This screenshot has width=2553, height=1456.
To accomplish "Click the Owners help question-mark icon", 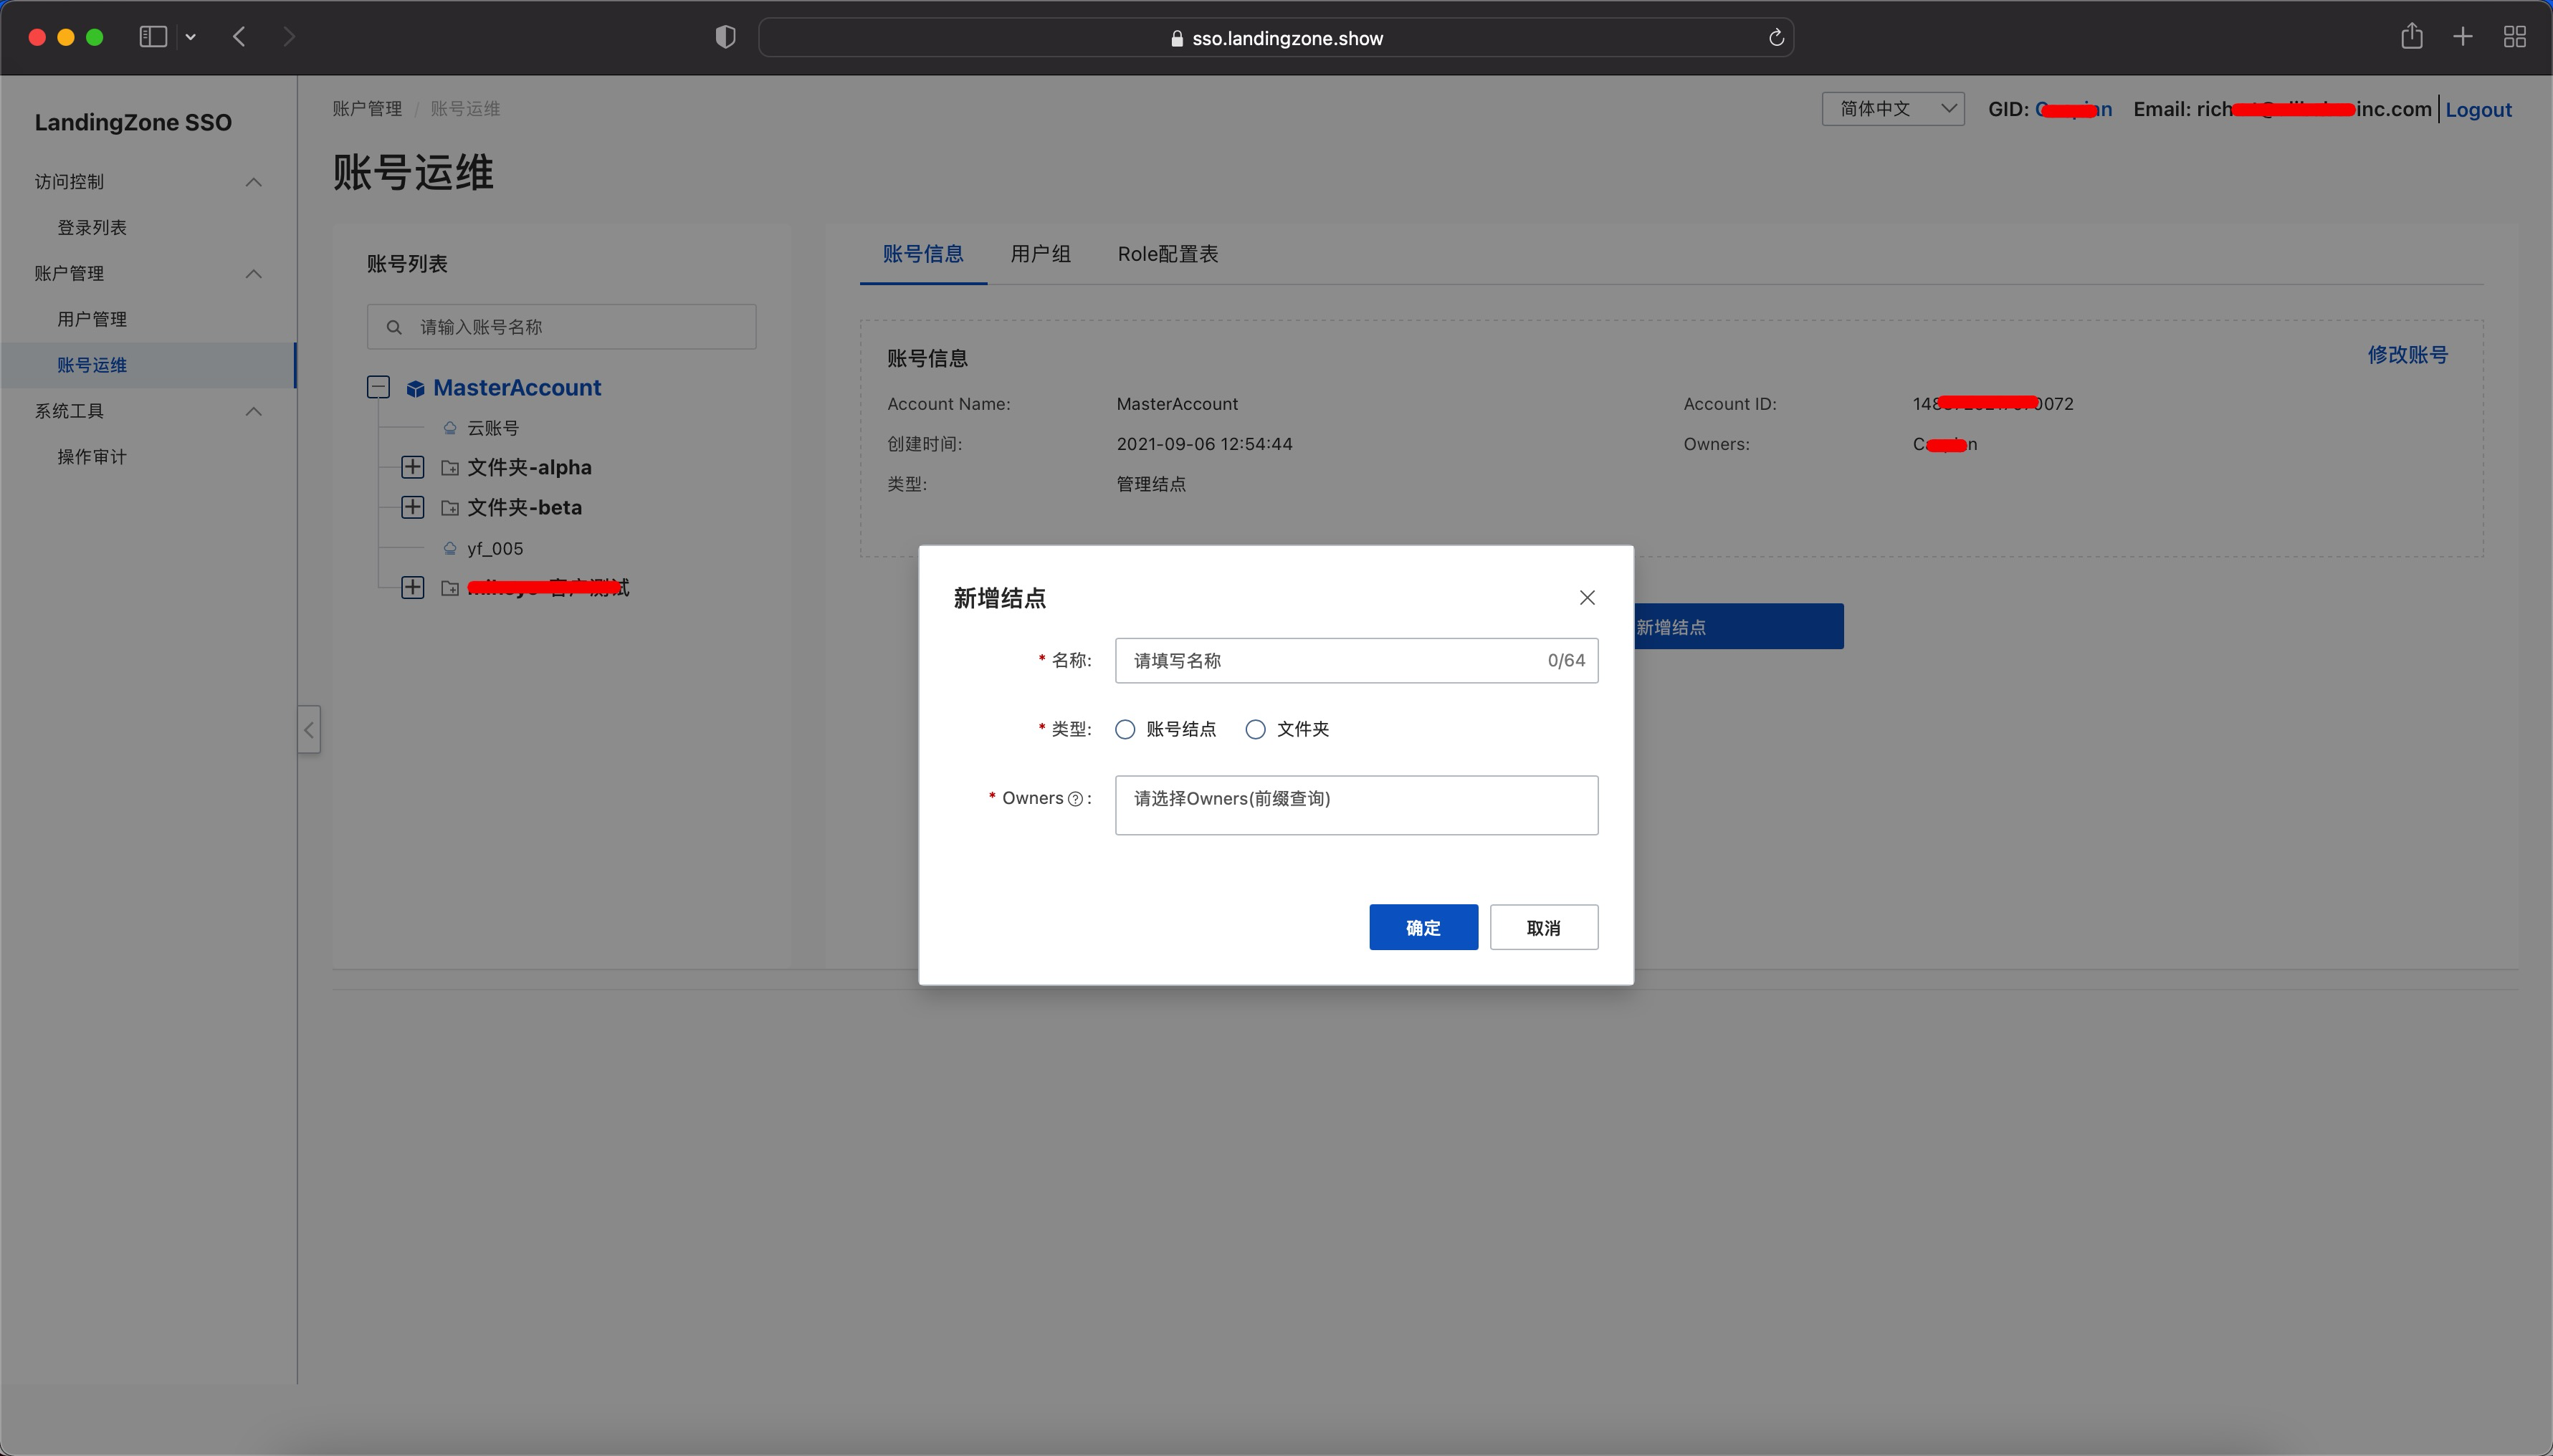I will (1075, 799).
